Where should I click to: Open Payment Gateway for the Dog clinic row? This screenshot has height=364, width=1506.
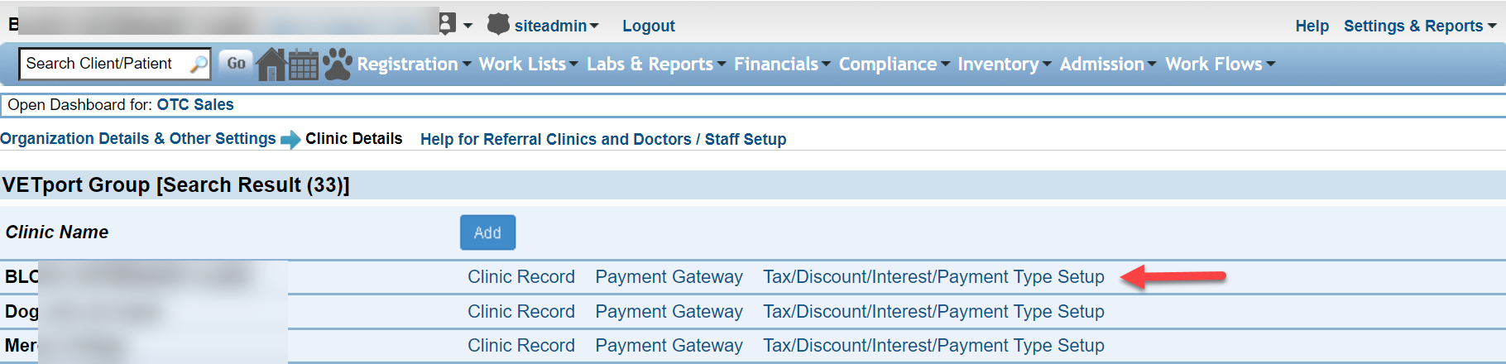[669, 312]
